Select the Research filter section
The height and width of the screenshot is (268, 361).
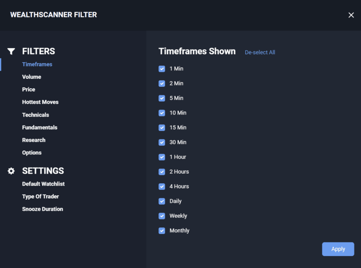click(x=34, y=140)
